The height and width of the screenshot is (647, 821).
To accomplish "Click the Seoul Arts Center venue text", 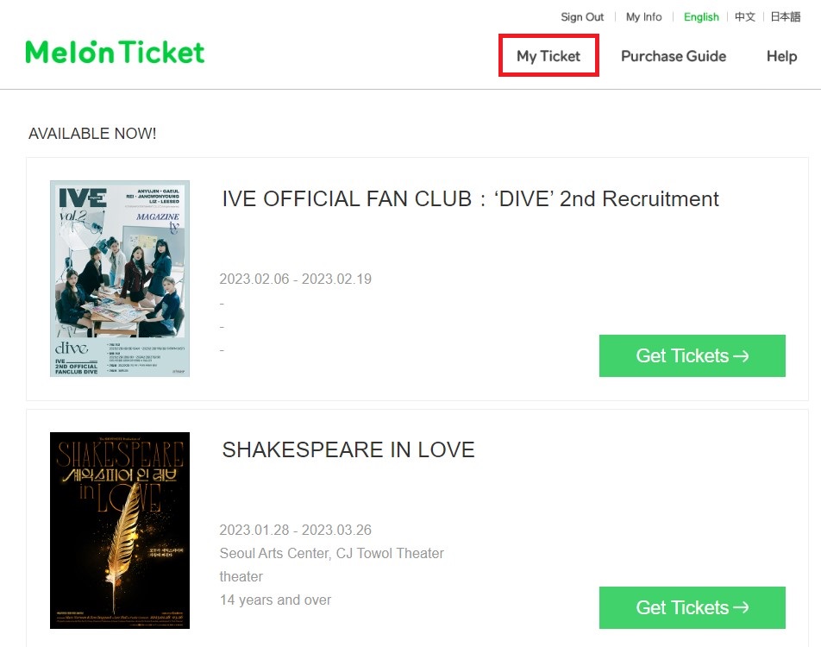I will [332, 553].
